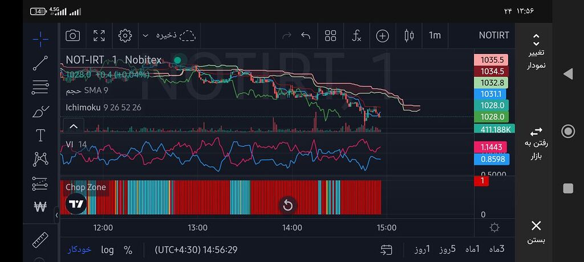
Task: Toggle auto scale (خودکار)
Action: [79, 249]
